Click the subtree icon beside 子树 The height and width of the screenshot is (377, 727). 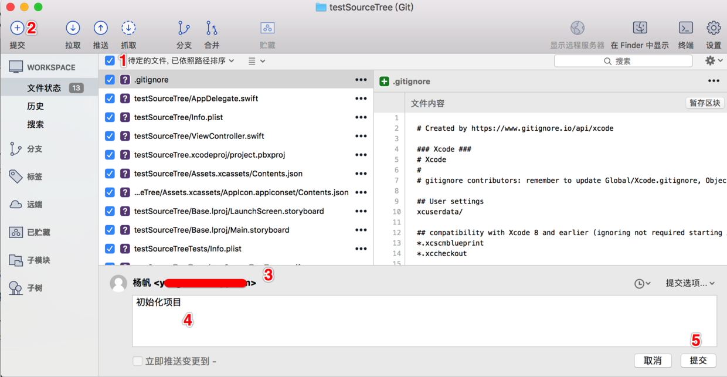pyautogui.click(x=16, y=288)
